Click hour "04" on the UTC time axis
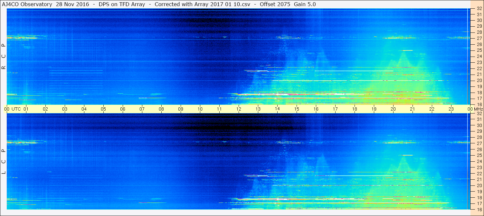The height and width of the screenshot is (216, 484). pos(84,109)
